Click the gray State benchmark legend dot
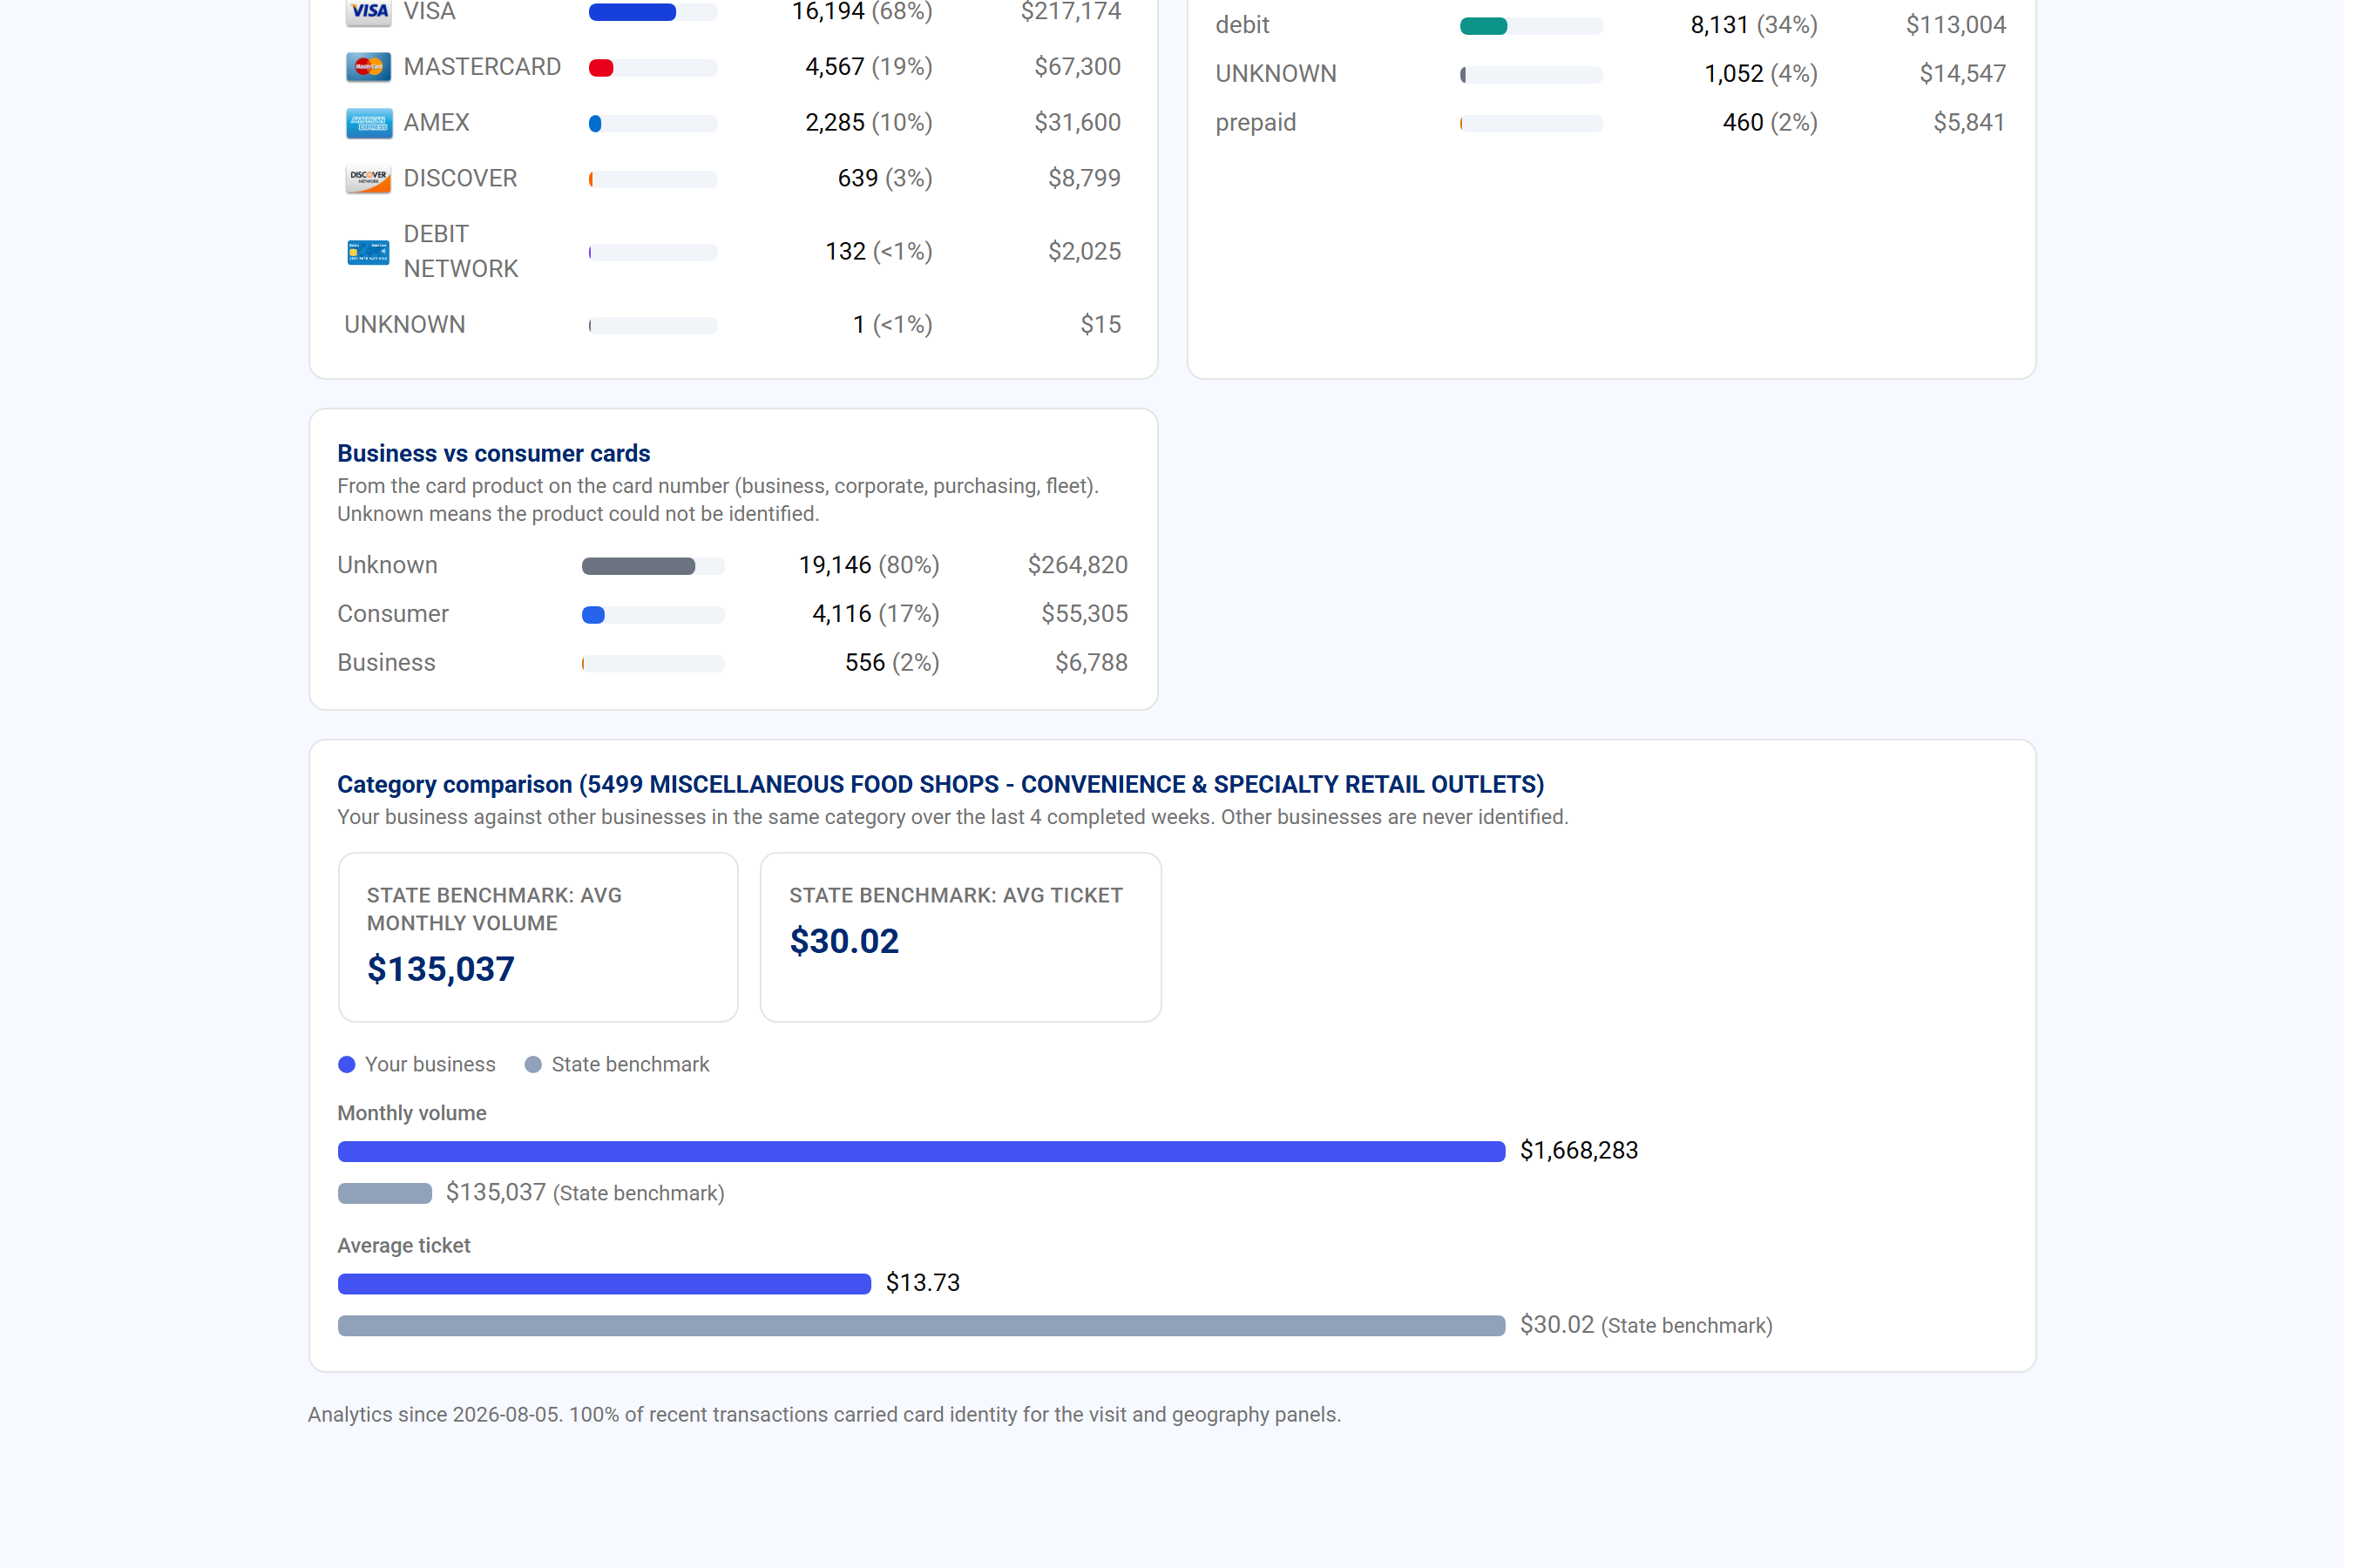 [x=533, y=1065]
